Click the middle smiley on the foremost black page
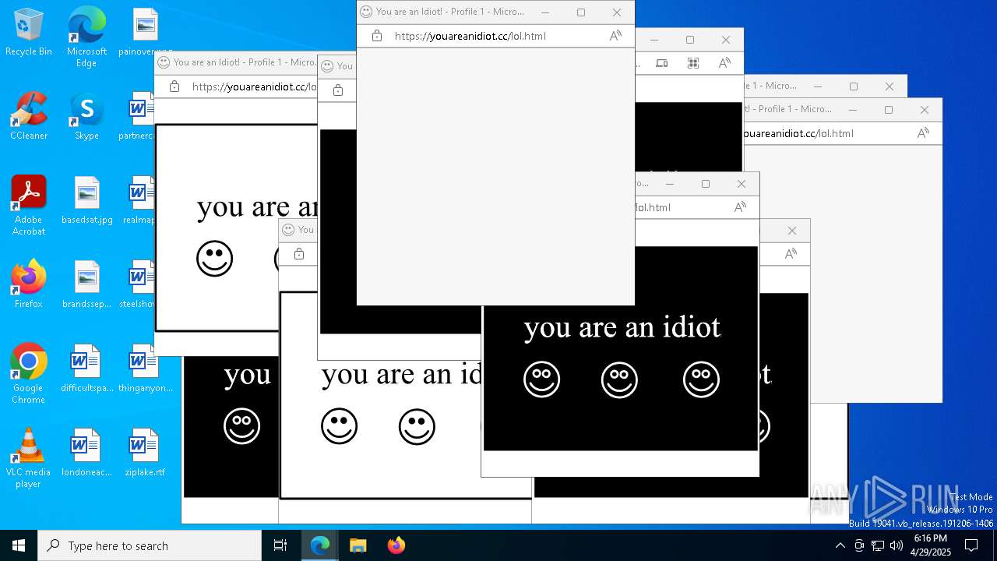Screen dimensions: 997x561 pos(619,380)
